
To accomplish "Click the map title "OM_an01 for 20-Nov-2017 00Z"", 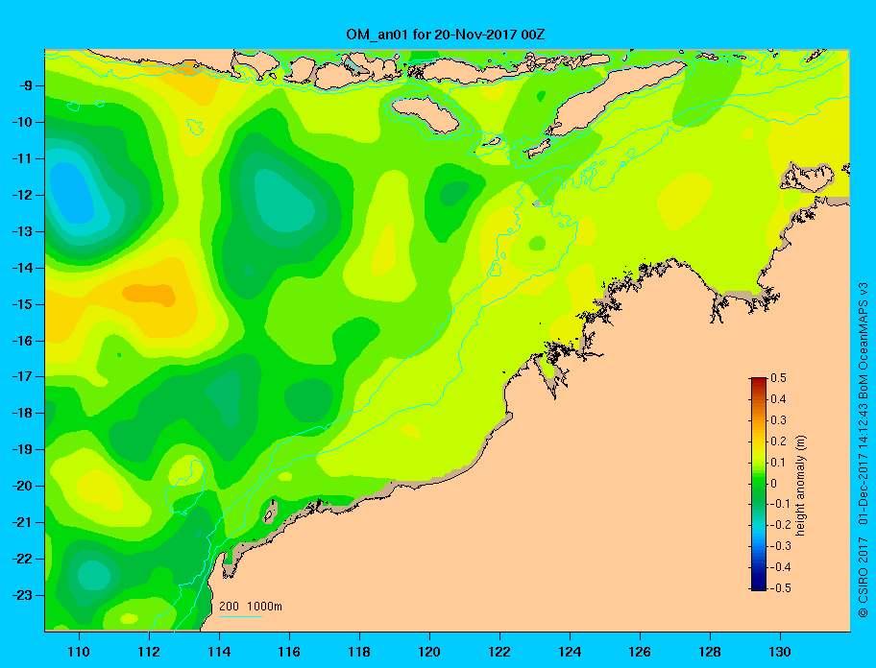I will point(446,35).
